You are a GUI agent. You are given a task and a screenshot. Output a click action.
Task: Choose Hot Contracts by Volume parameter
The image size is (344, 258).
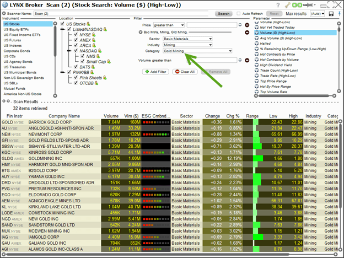(x=279, y=60)
